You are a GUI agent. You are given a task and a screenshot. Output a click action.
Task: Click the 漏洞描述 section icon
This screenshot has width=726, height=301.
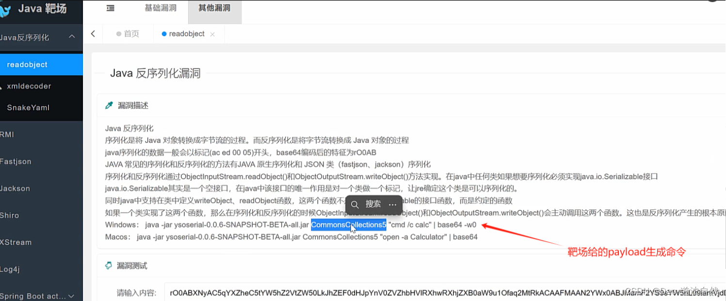tap(108, 105)
